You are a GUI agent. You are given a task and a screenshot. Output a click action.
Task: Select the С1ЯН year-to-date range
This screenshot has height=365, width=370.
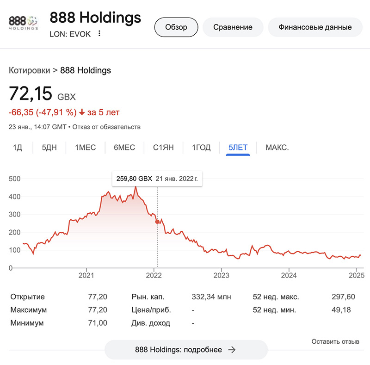click(163, 148)
